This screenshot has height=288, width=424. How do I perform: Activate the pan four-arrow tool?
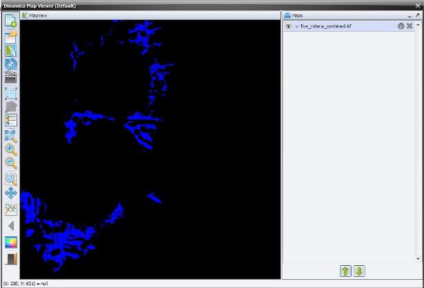tap(11, 193)
